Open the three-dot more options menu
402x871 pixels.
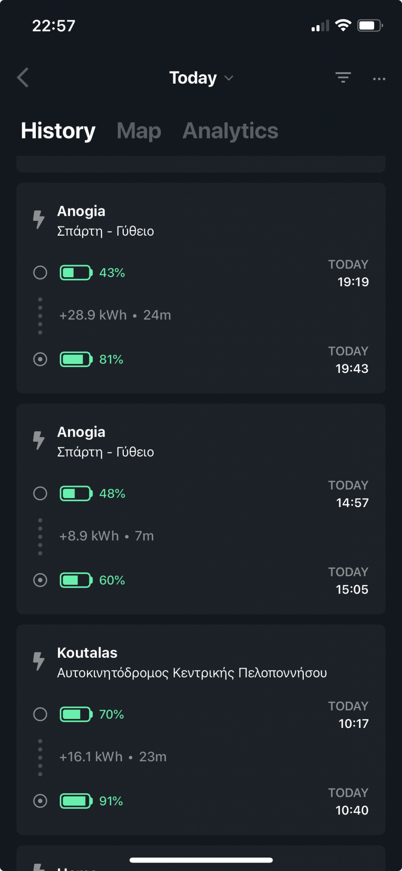point(379,79)
